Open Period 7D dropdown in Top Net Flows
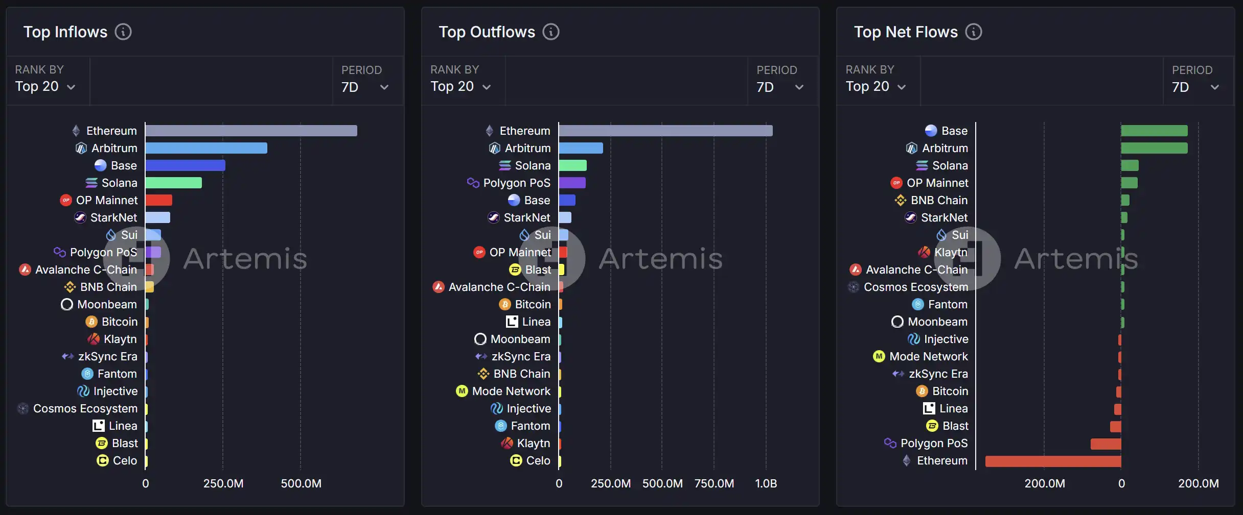 [x=1195, y=87]
